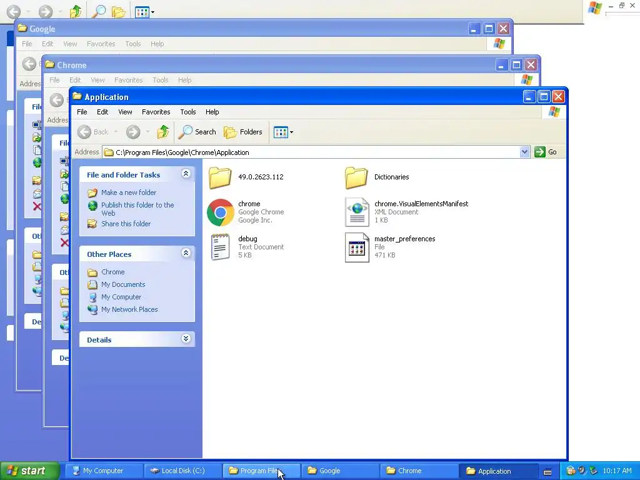Click Make a new folder
The height and width of the screenshot is (480, 640).
129,192
